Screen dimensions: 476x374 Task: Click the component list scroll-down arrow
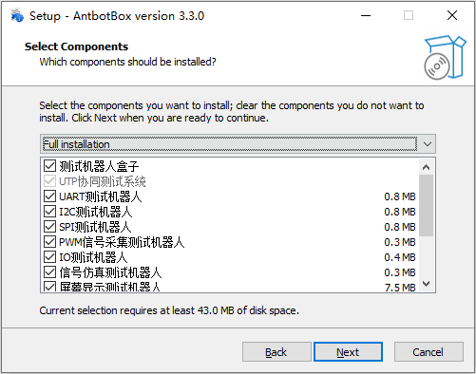click(x=427, y=284)
